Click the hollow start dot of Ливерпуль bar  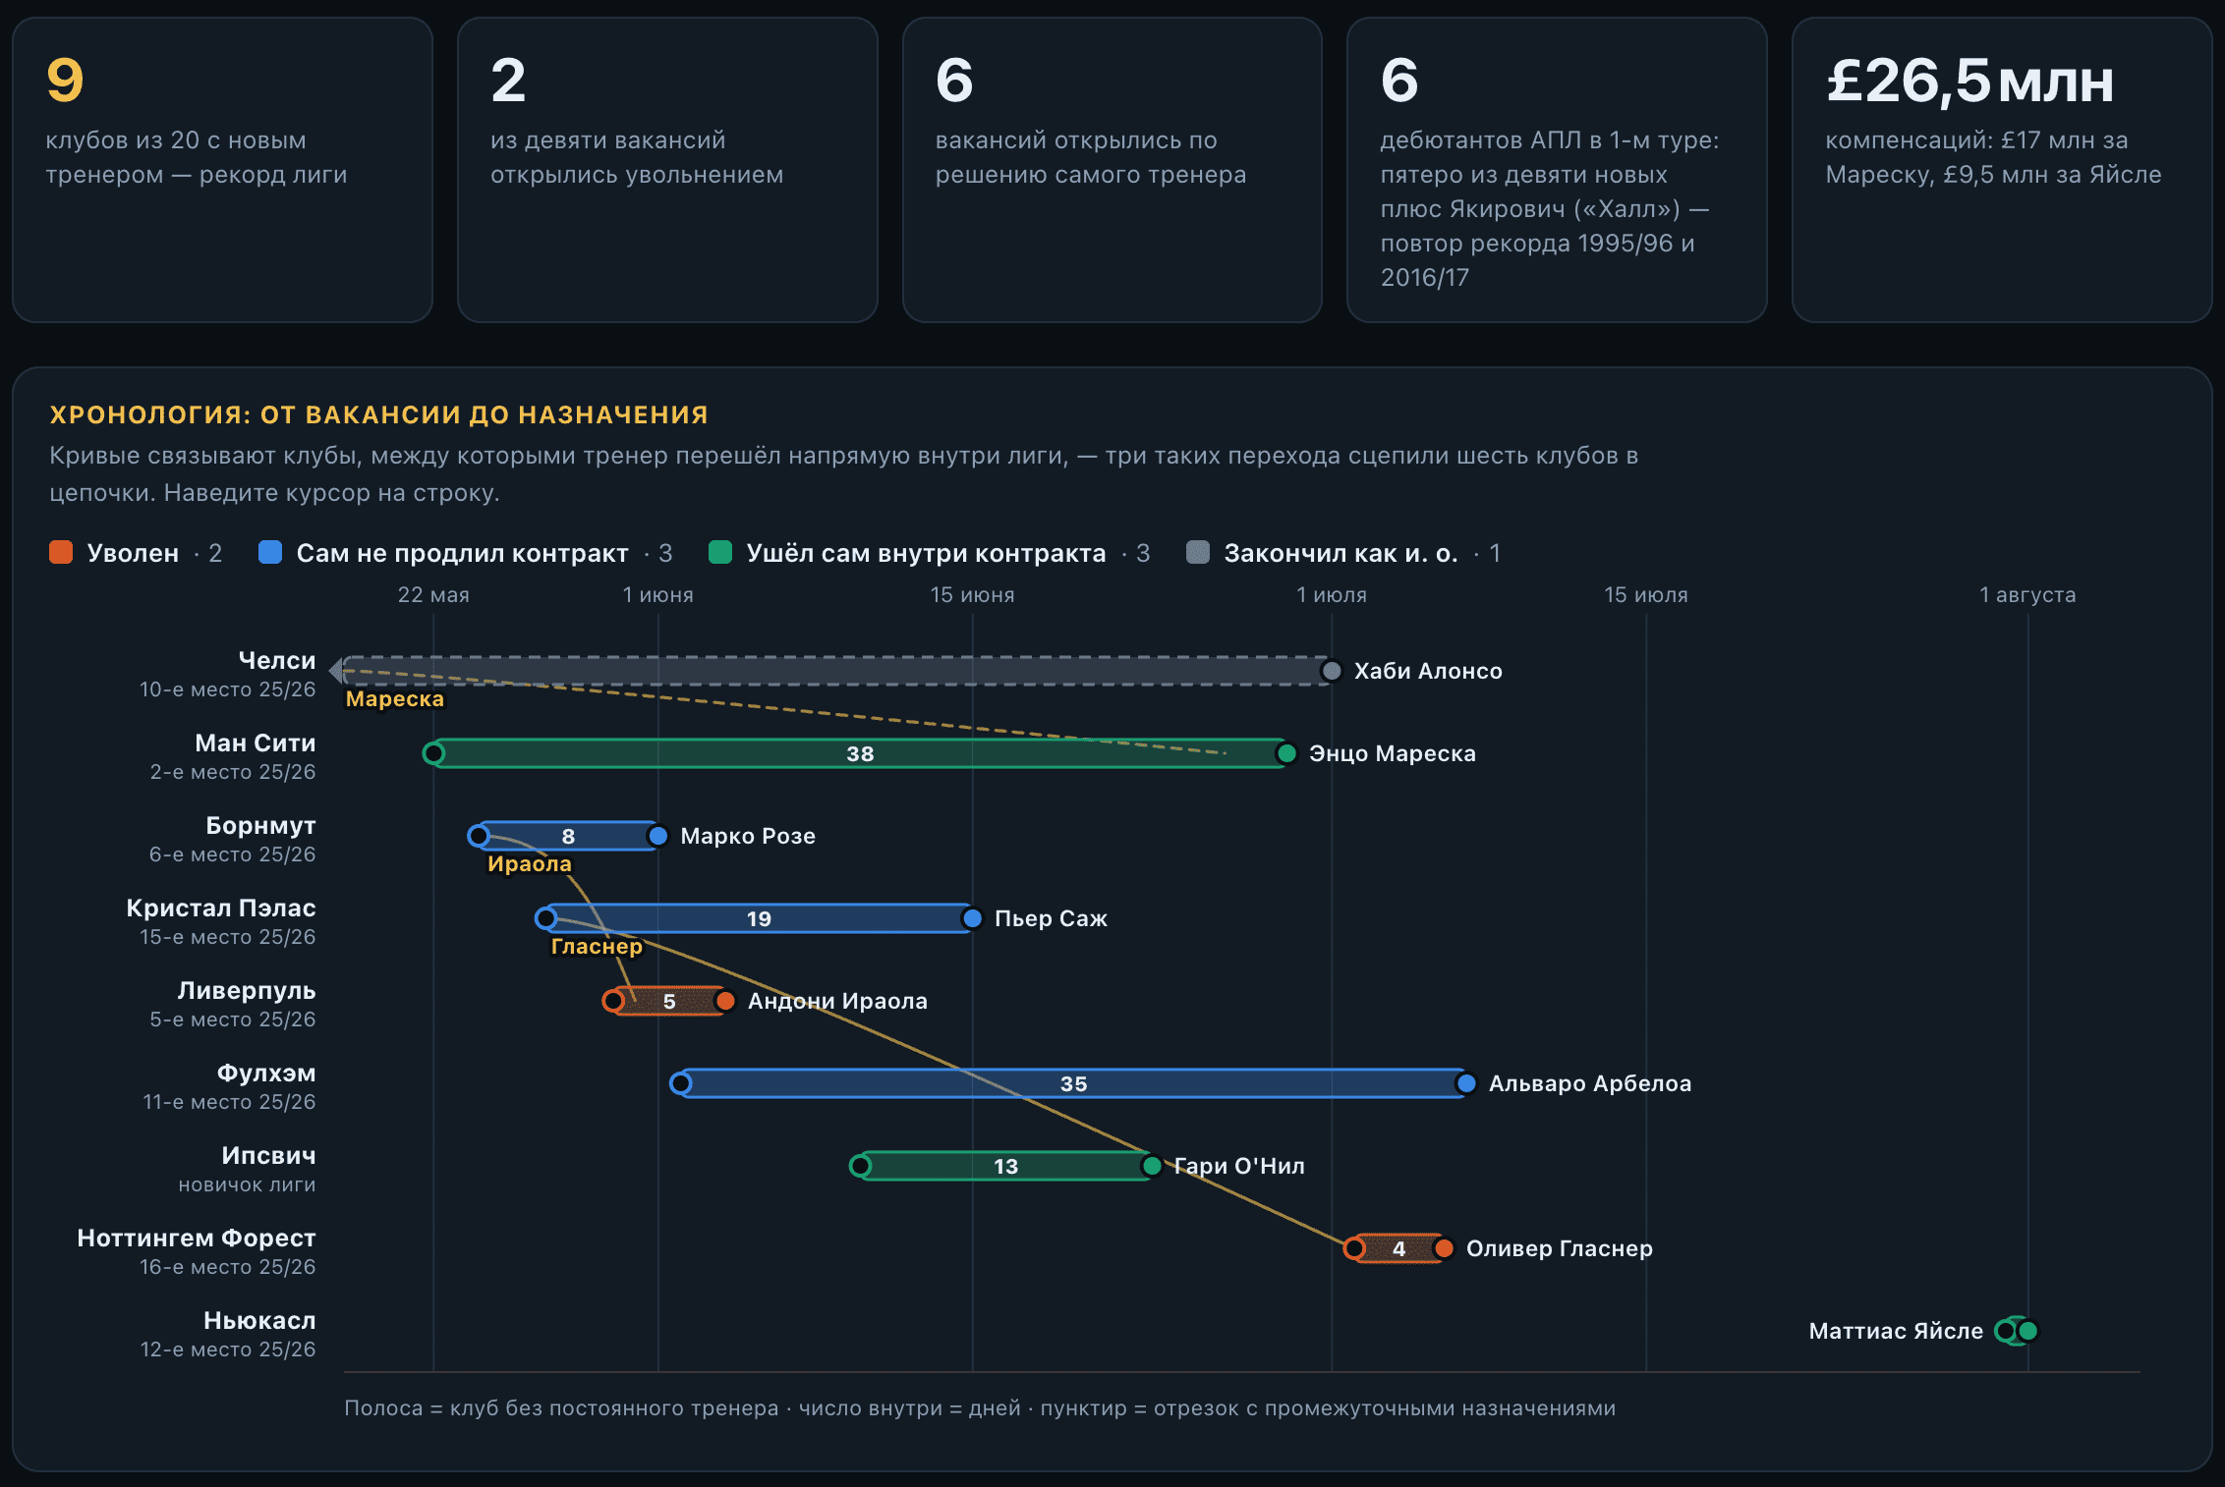[x=614, y=1001]
